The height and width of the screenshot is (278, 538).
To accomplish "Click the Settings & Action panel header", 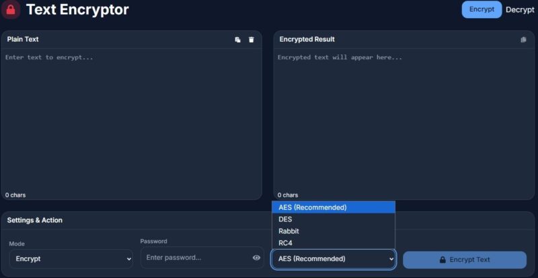I will click(35, 220).
